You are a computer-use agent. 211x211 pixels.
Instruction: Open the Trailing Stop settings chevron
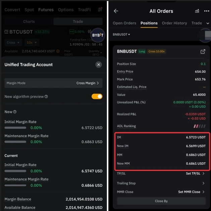coord(203,183)
